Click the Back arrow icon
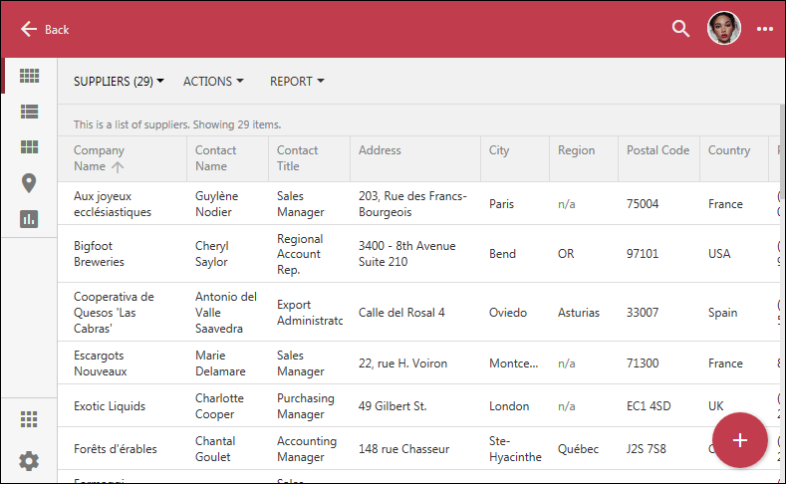 point(29,29)
